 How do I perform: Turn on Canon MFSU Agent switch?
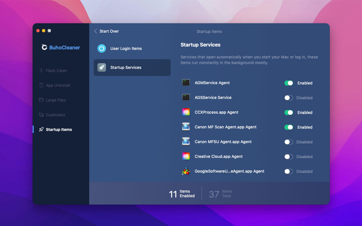pos(288,142)
